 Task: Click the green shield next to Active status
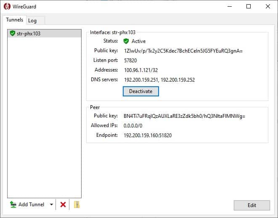click(x=126, y=41)
